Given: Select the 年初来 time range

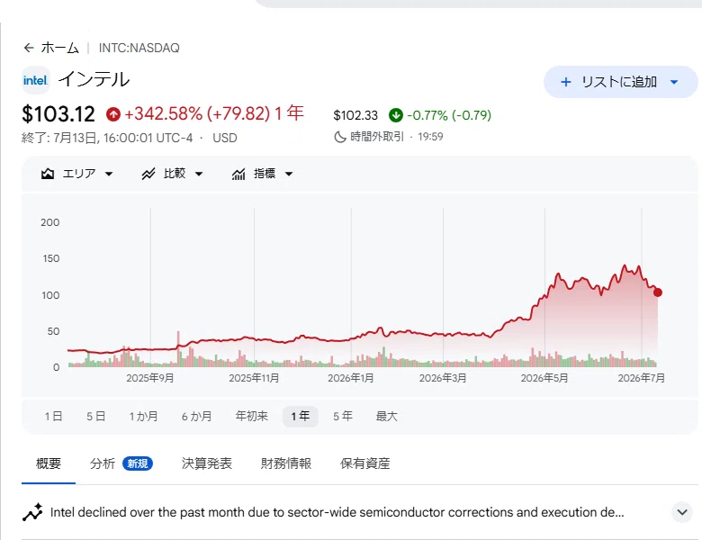Looking at the screenshot, I should 252,417.
